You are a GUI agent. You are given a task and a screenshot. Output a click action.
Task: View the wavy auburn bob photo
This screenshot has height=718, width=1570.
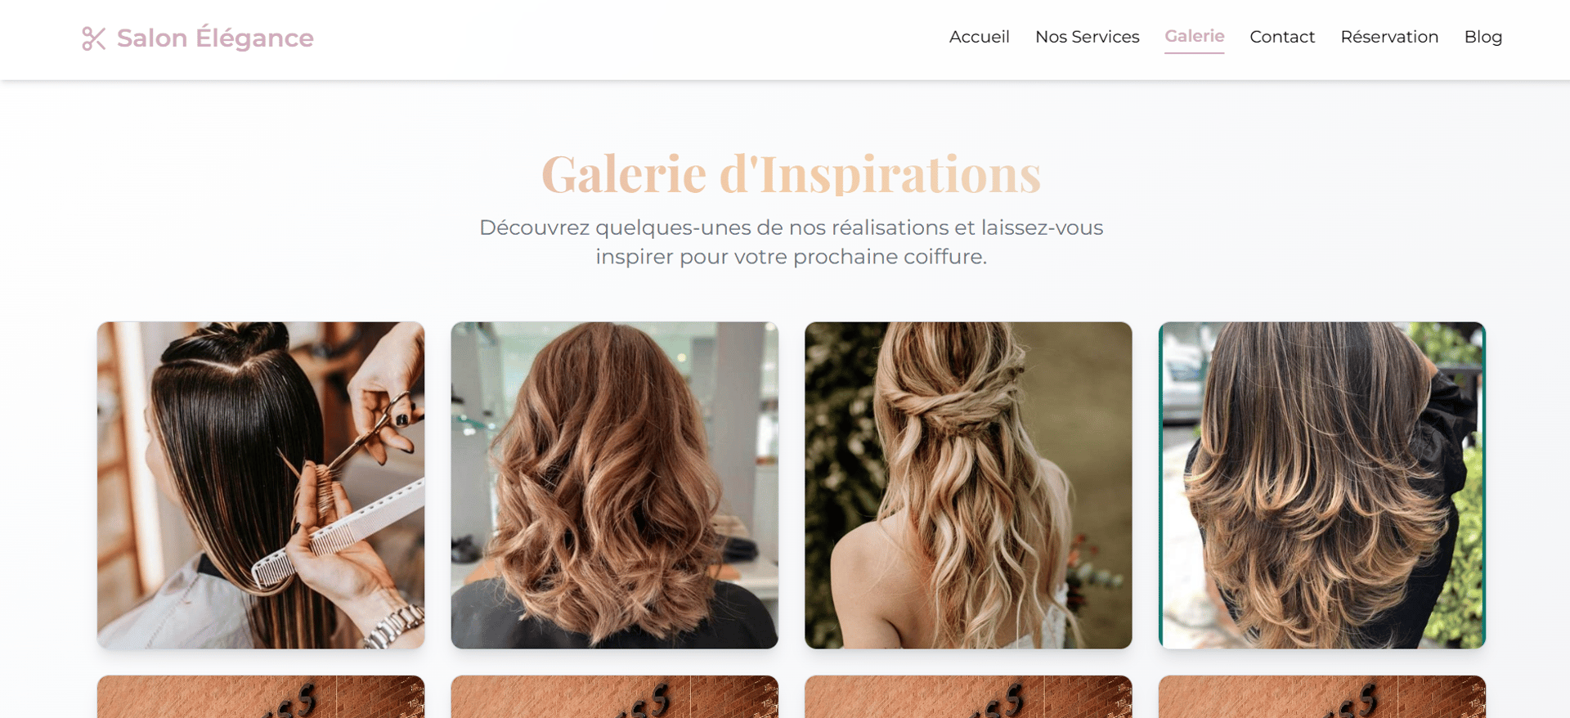tap(614, 485)
